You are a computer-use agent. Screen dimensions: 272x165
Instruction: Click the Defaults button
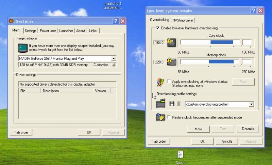pyautogui.click(x=248, y=129)
